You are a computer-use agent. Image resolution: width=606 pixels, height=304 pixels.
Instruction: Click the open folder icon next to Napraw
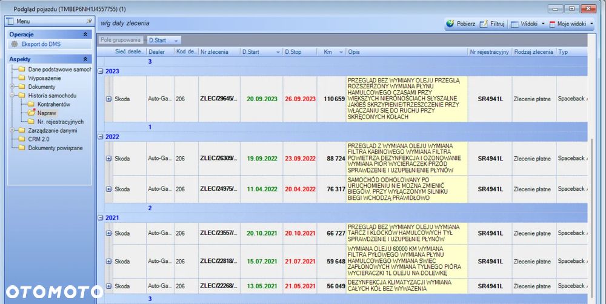point(32,113)
